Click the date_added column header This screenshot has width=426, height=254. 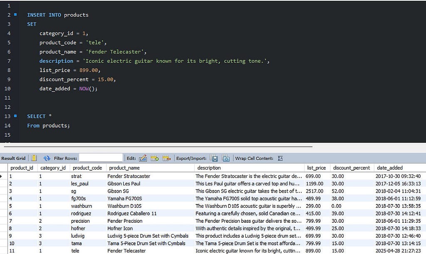pyautogui.click(x=389, y=168)
